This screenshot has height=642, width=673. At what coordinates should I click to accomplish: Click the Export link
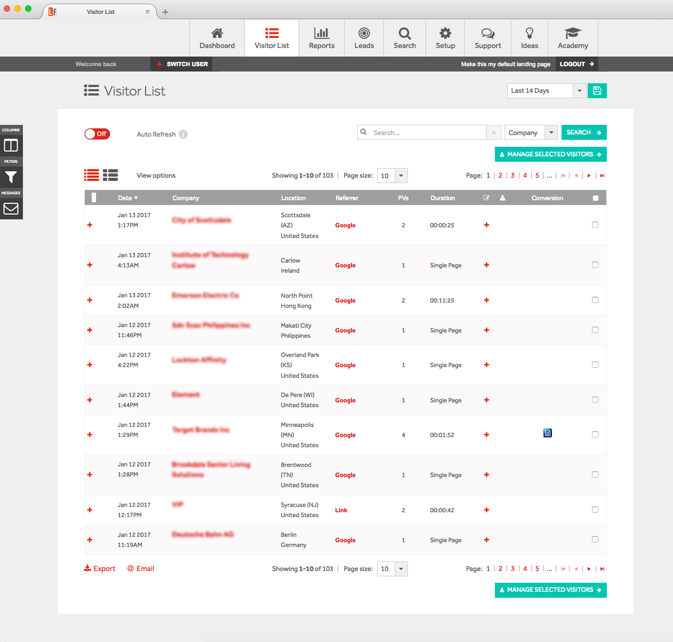click(100, 569)
